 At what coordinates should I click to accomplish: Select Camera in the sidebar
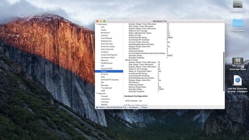coord(104,35)
